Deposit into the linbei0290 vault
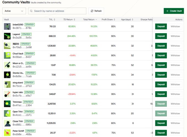This screenshot has width=187, height=137. click(161, 27)
